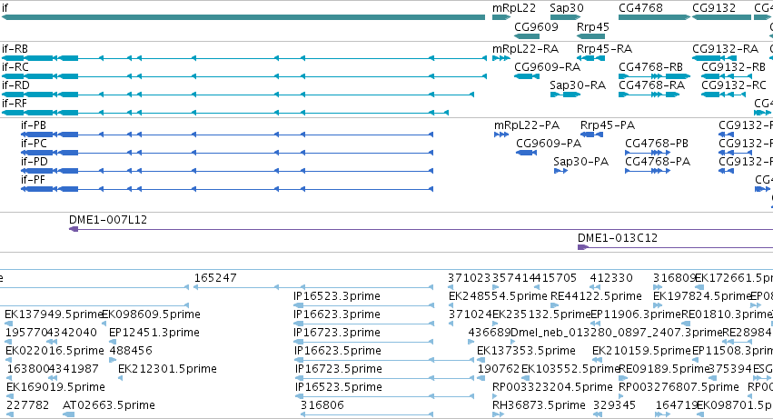
Task: Click EST RH36873.5prime
Action: [498, 414]
